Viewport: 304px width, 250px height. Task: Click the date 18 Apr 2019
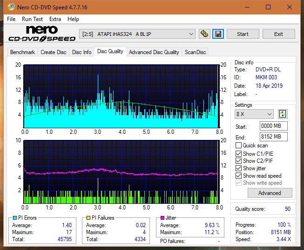pyautogui.click(x=269, y=86)
